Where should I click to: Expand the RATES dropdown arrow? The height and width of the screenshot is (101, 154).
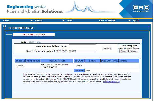pyautogui.click(x=63, y=21)
